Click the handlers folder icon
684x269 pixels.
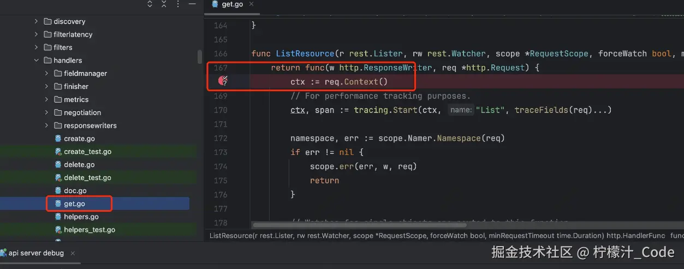[x=47, y=61]
